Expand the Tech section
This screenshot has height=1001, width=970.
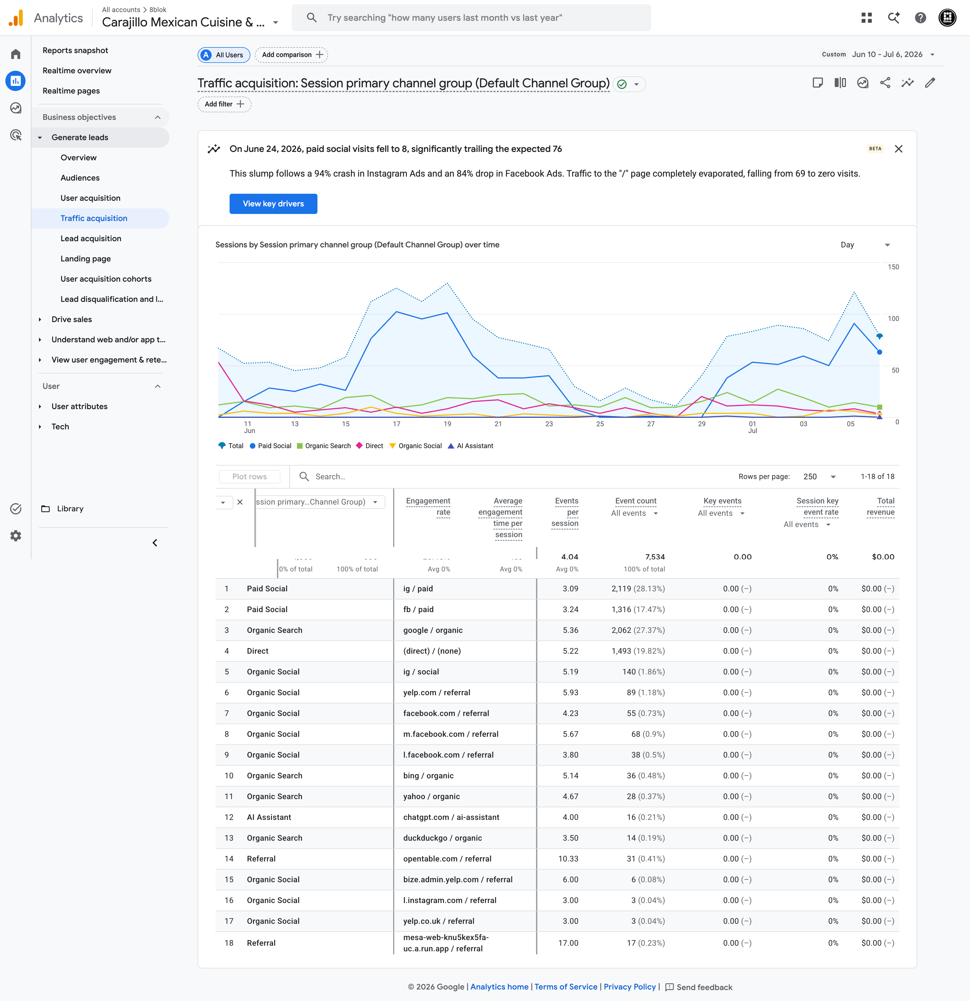[40, 427]
